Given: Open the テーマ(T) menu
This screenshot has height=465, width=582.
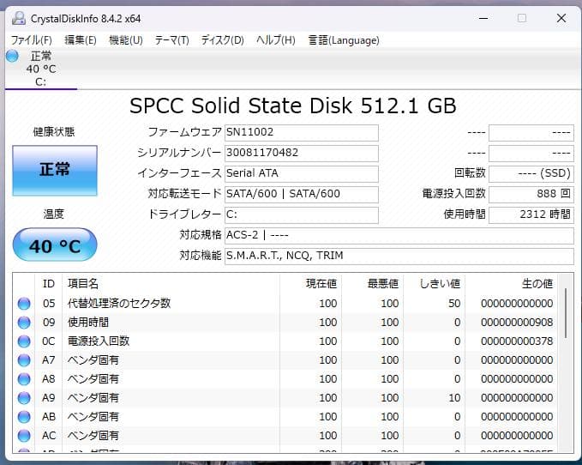Looking at the screenshot, I should [x=171, y=40].
